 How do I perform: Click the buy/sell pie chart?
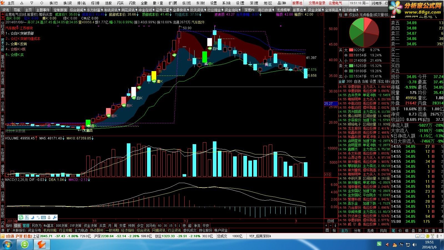364,32
